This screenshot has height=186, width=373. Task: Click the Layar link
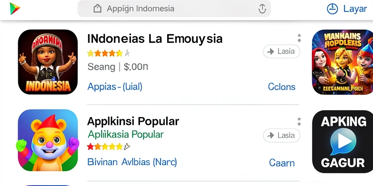click(355, 9)
